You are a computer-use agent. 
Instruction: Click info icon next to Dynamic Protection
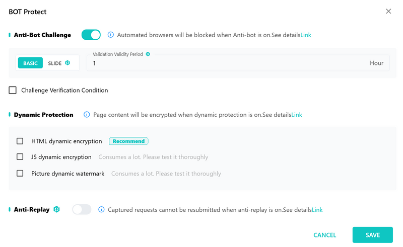(x=87, y=115)
